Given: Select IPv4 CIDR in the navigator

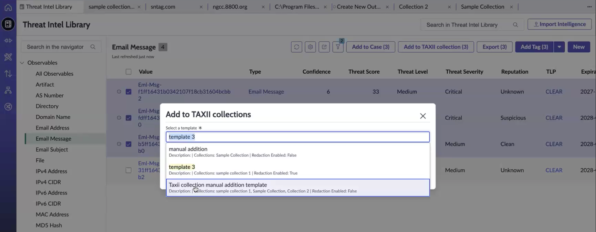Looking at the screenshot, I should [48, 182].
